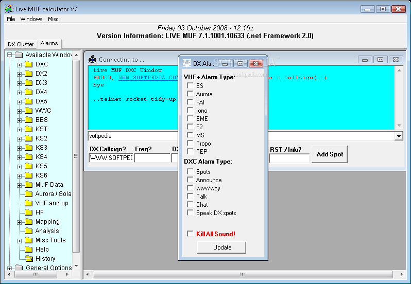Click the Update button in DX Alarm
This screenshot has width=411, height=284.
[222, 247]
